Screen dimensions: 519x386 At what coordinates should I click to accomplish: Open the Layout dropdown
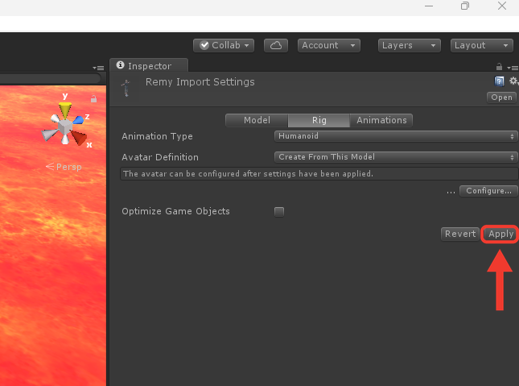[x=482, y=45]
